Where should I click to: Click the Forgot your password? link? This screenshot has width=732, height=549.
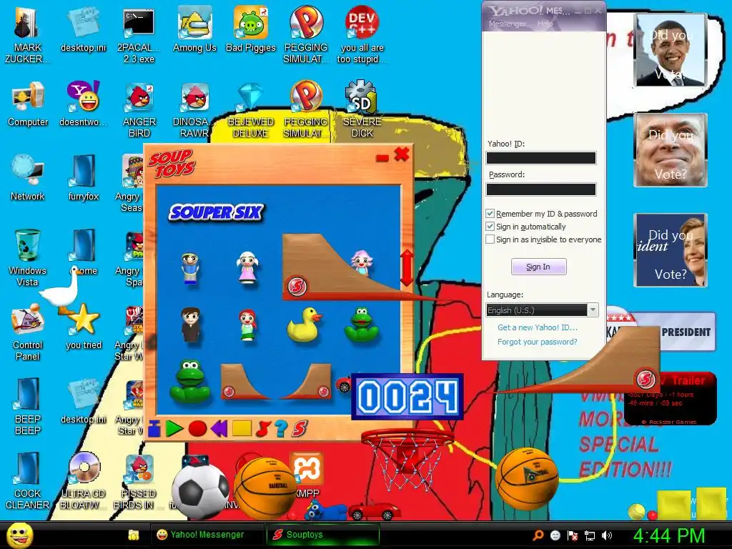[x=538, y=342]
